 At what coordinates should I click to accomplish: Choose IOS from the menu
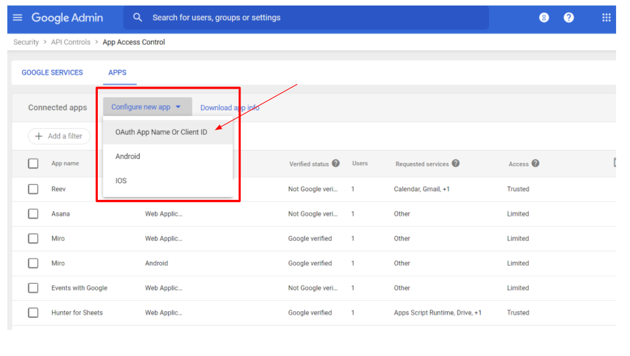[168, 181]
